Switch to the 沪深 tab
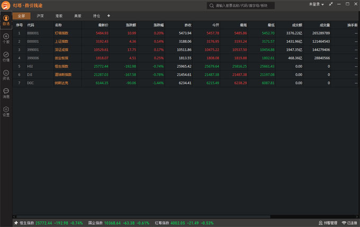 coord(40,16)
